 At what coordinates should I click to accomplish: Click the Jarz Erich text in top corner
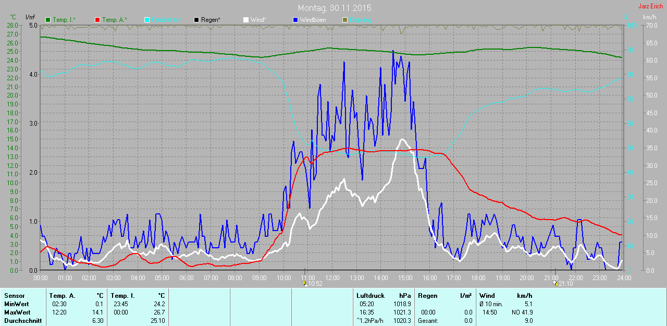(651, 6)
